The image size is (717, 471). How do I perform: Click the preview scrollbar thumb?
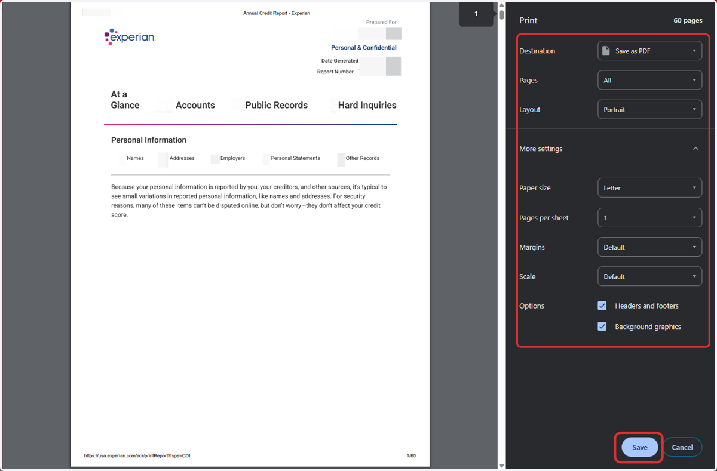(x=502, y=15)
